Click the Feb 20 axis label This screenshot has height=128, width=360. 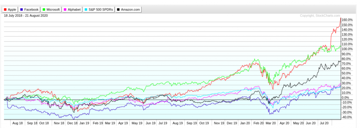pos(258,123)
